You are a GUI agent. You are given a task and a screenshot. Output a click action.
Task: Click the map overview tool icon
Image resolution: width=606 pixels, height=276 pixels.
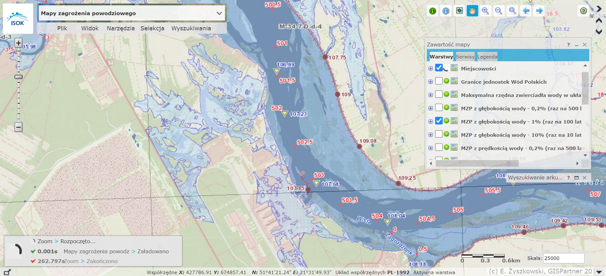click(459, 11)
